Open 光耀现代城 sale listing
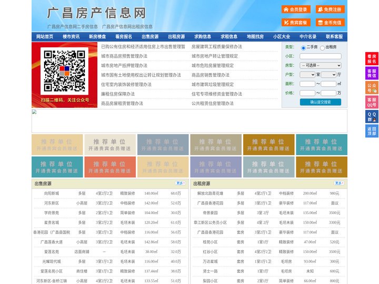 [x=52, y=261]
